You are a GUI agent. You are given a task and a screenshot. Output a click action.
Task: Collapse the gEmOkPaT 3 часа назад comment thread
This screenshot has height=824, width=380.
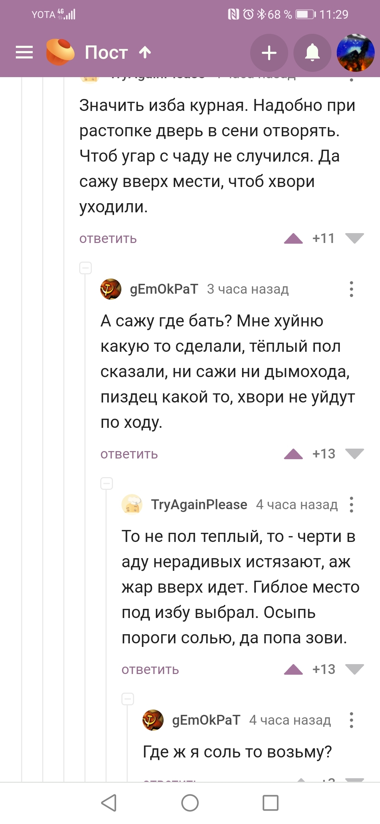[85, 268]
